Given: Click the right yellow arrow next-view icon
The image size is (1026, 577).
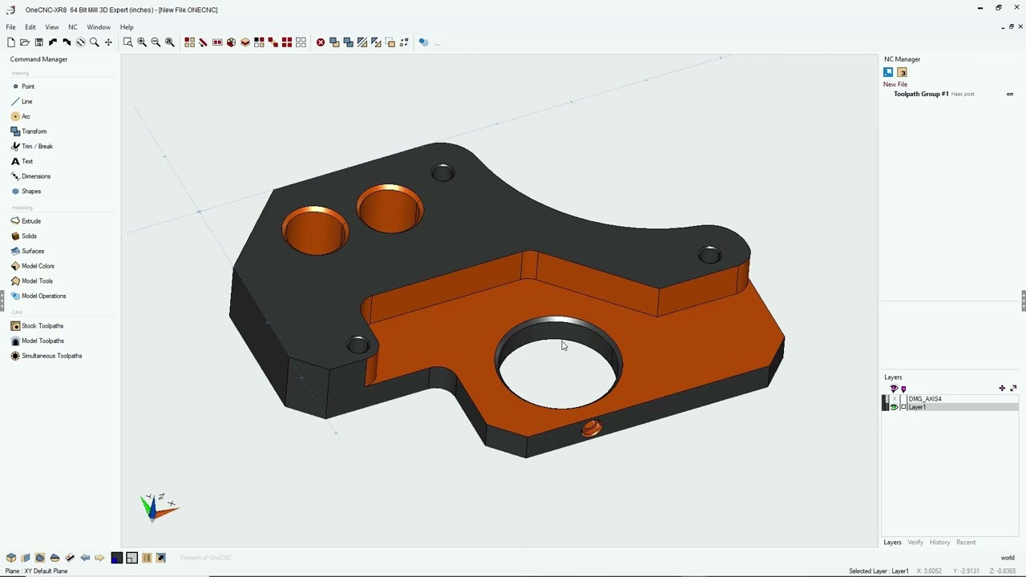Looking at the screenshot, I should 99,558.
